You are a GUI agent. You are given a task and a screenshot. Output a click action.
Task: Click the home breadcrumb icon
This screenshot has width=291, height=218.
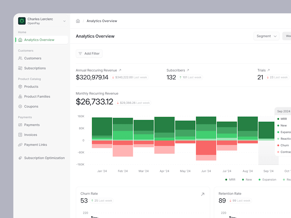coord(78,21)
